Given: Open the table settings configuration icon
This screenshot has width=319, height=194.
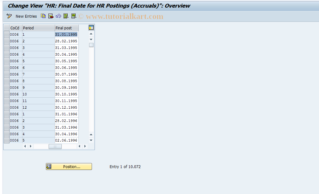Looking at the screenshot, I should point(91,27).
